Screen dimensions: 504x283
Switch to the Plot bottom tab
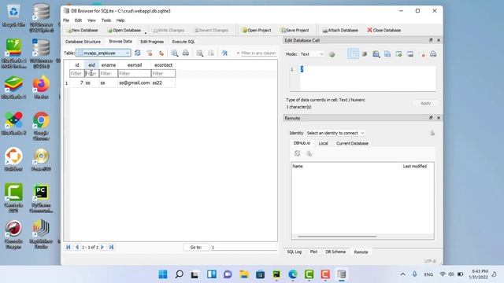coord(313,252)
